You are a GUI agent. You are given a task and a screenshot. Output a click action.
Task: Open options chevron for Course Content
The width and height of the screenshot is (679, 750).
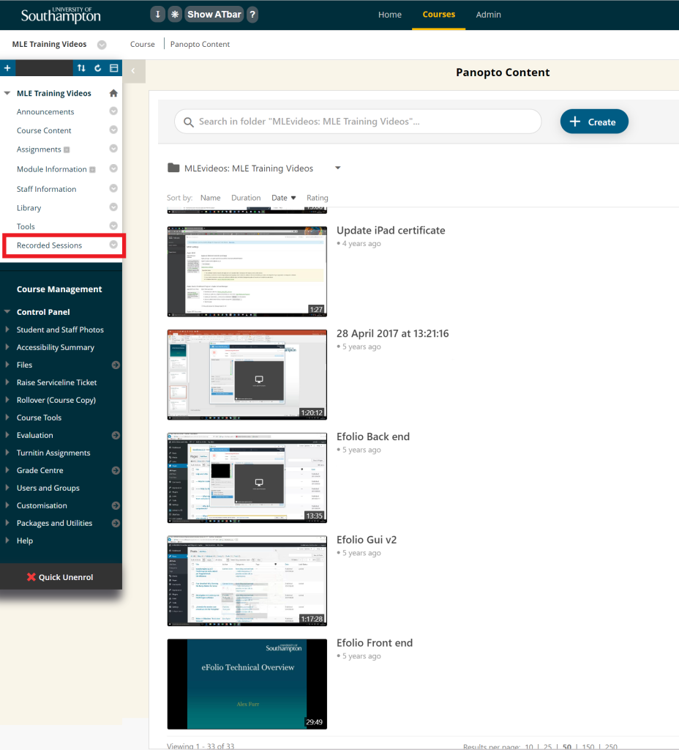point(113,130)
